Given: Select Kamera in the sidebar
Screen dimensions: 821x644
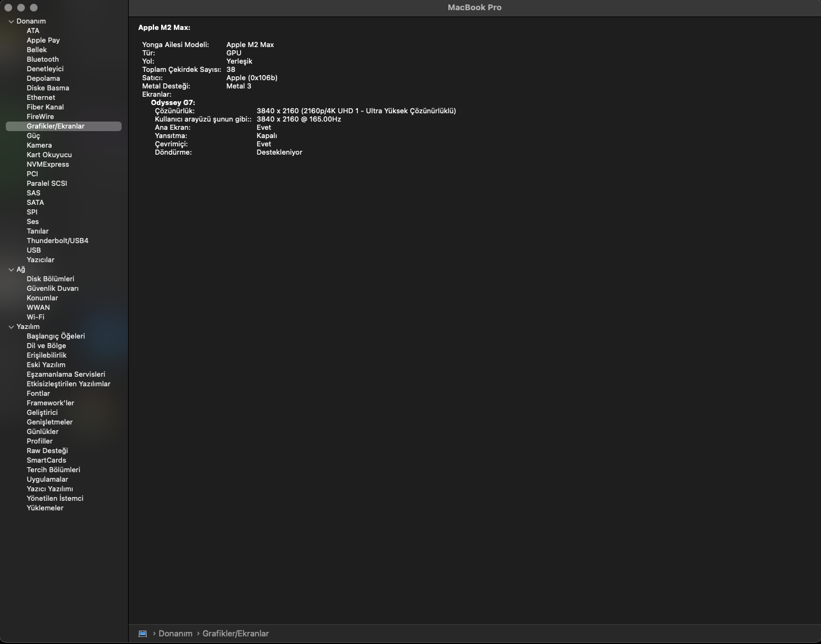Looking at the screenshot, I should pos(39,145).
